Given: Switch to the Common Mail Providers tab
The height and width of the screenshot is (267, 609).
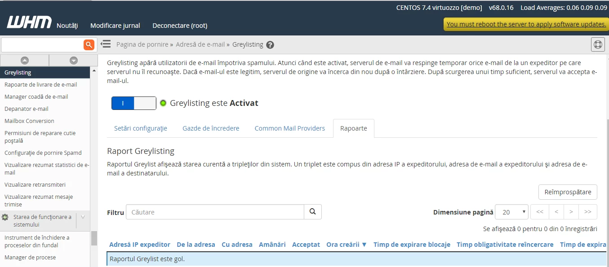Looking at the screenshot, I should pos(289,128).
